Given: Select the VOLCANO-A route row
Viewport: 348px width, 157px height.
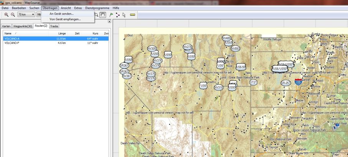Looking at the screenshot, I should click(56, 39).
